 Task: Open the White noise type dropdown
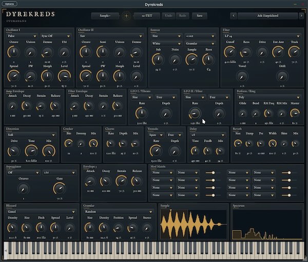pos(166,44)
